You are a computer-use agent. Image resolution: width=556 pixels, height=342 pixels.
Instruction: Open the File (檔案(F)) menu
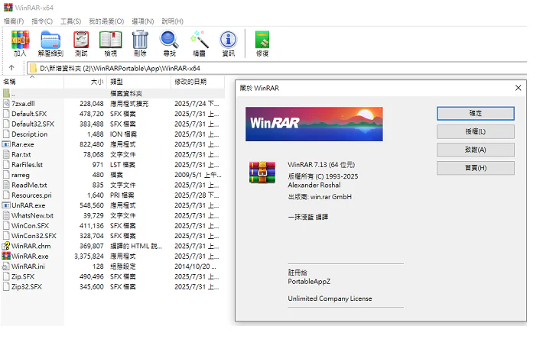[14, 21]
